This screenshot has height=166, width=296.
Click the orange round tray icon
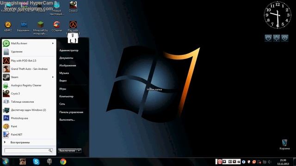click(254, 162)
